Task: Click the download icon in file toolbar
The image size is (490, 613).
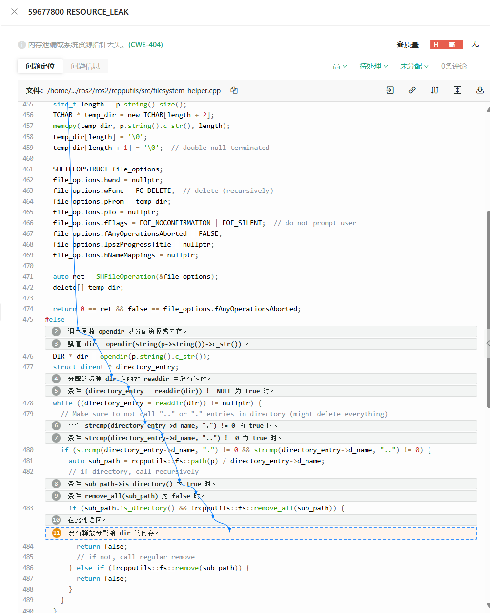Action: pyautogui.click(x=480, y=90)
